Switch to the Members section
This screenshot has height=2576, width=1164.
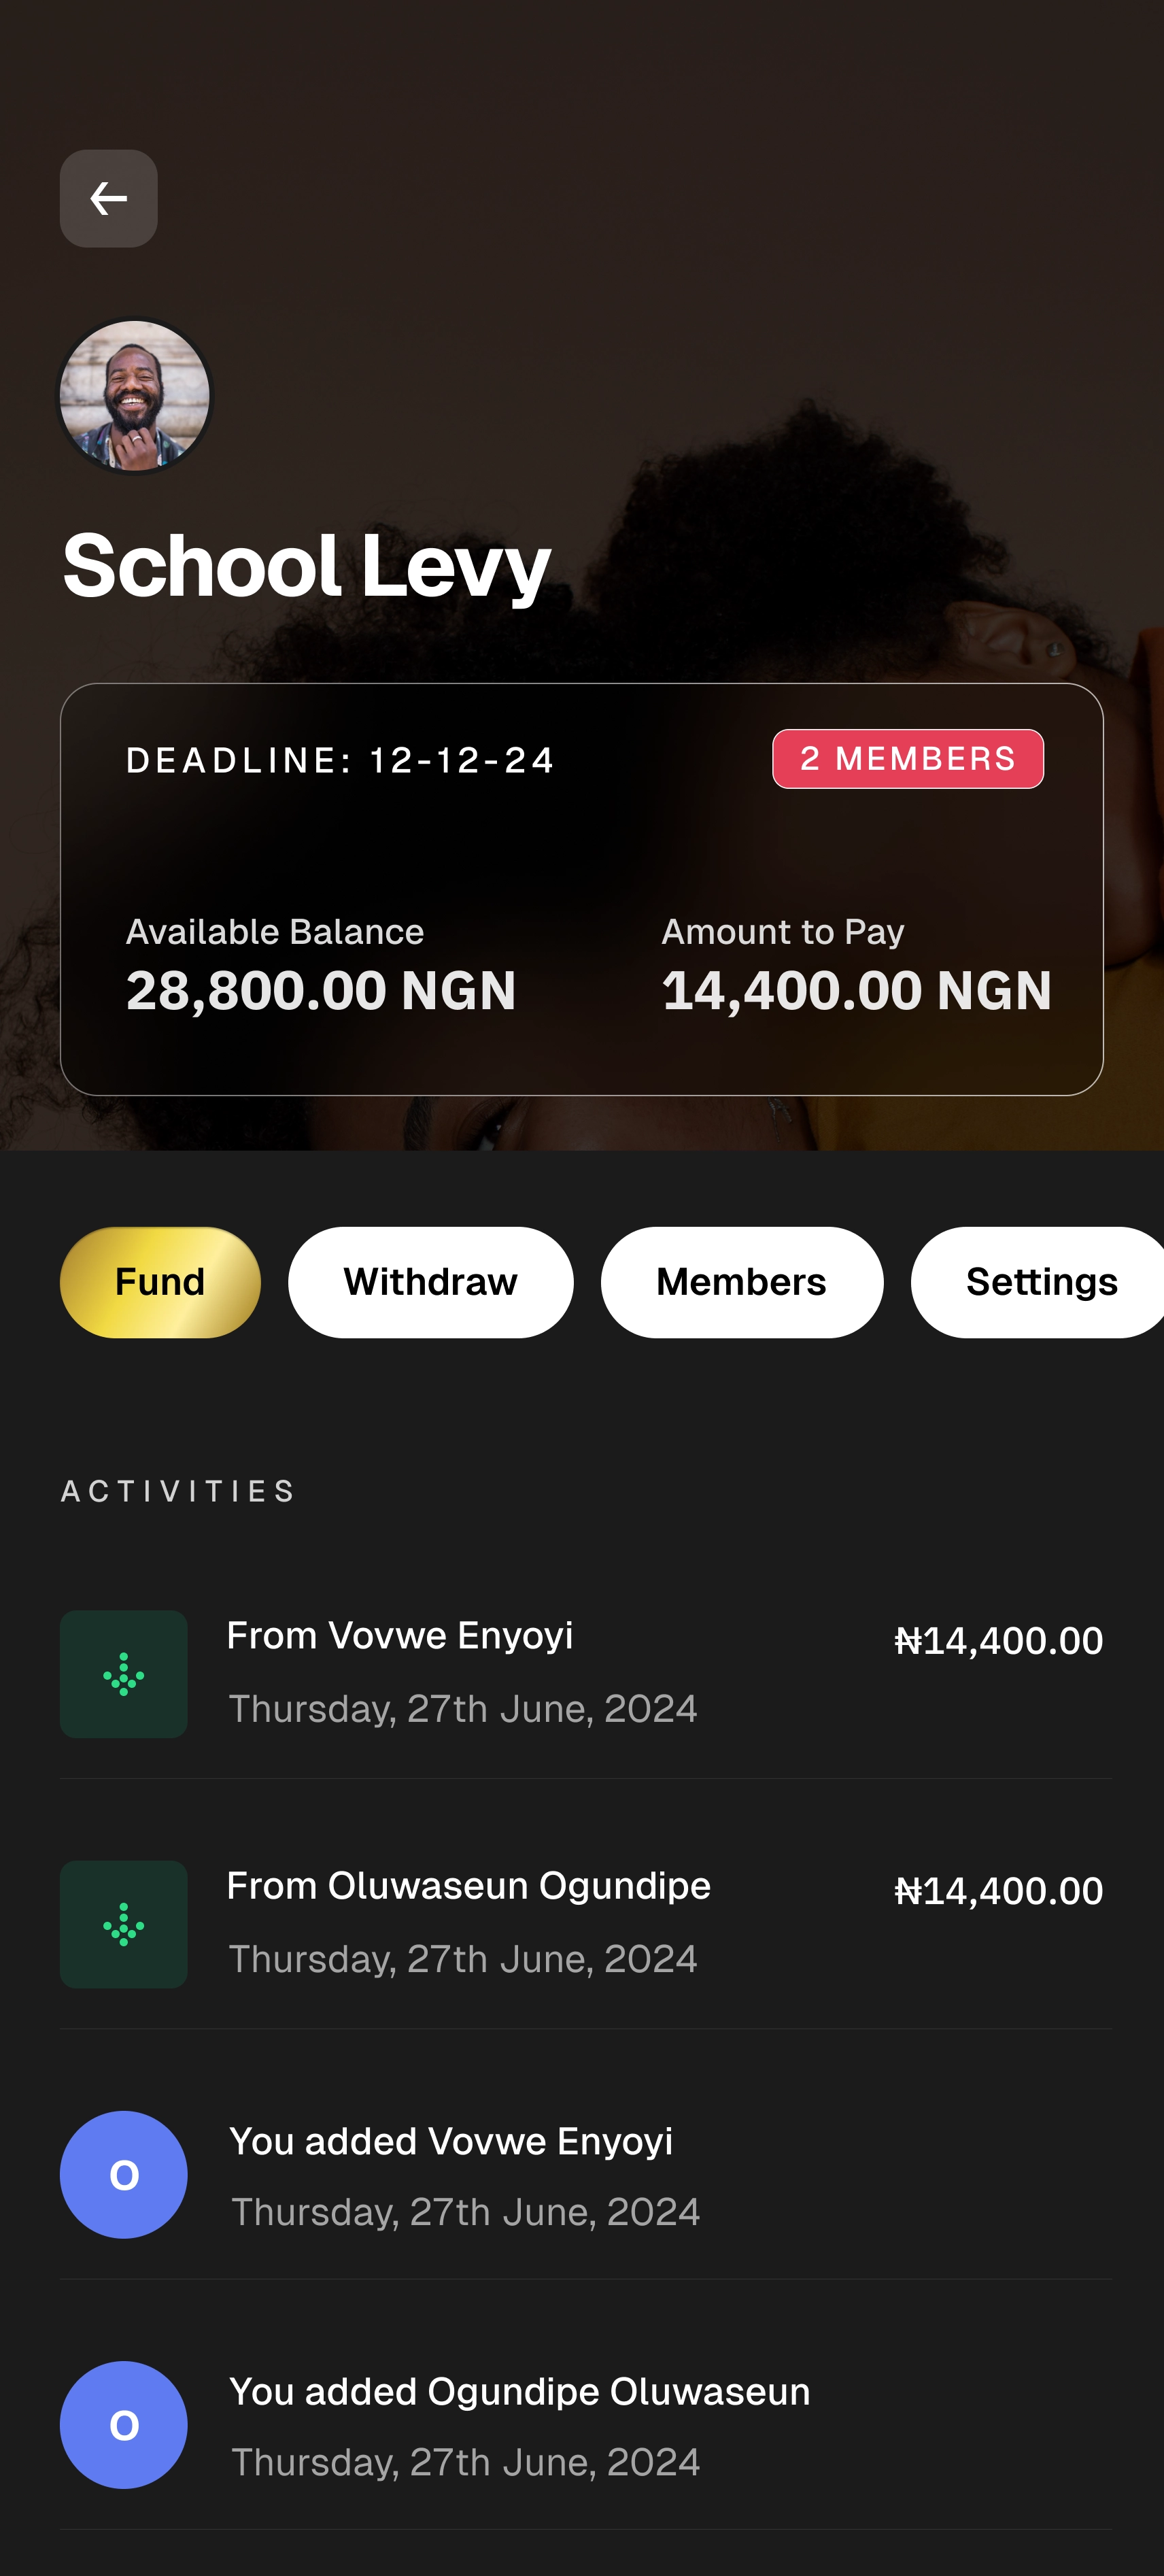742,1282
